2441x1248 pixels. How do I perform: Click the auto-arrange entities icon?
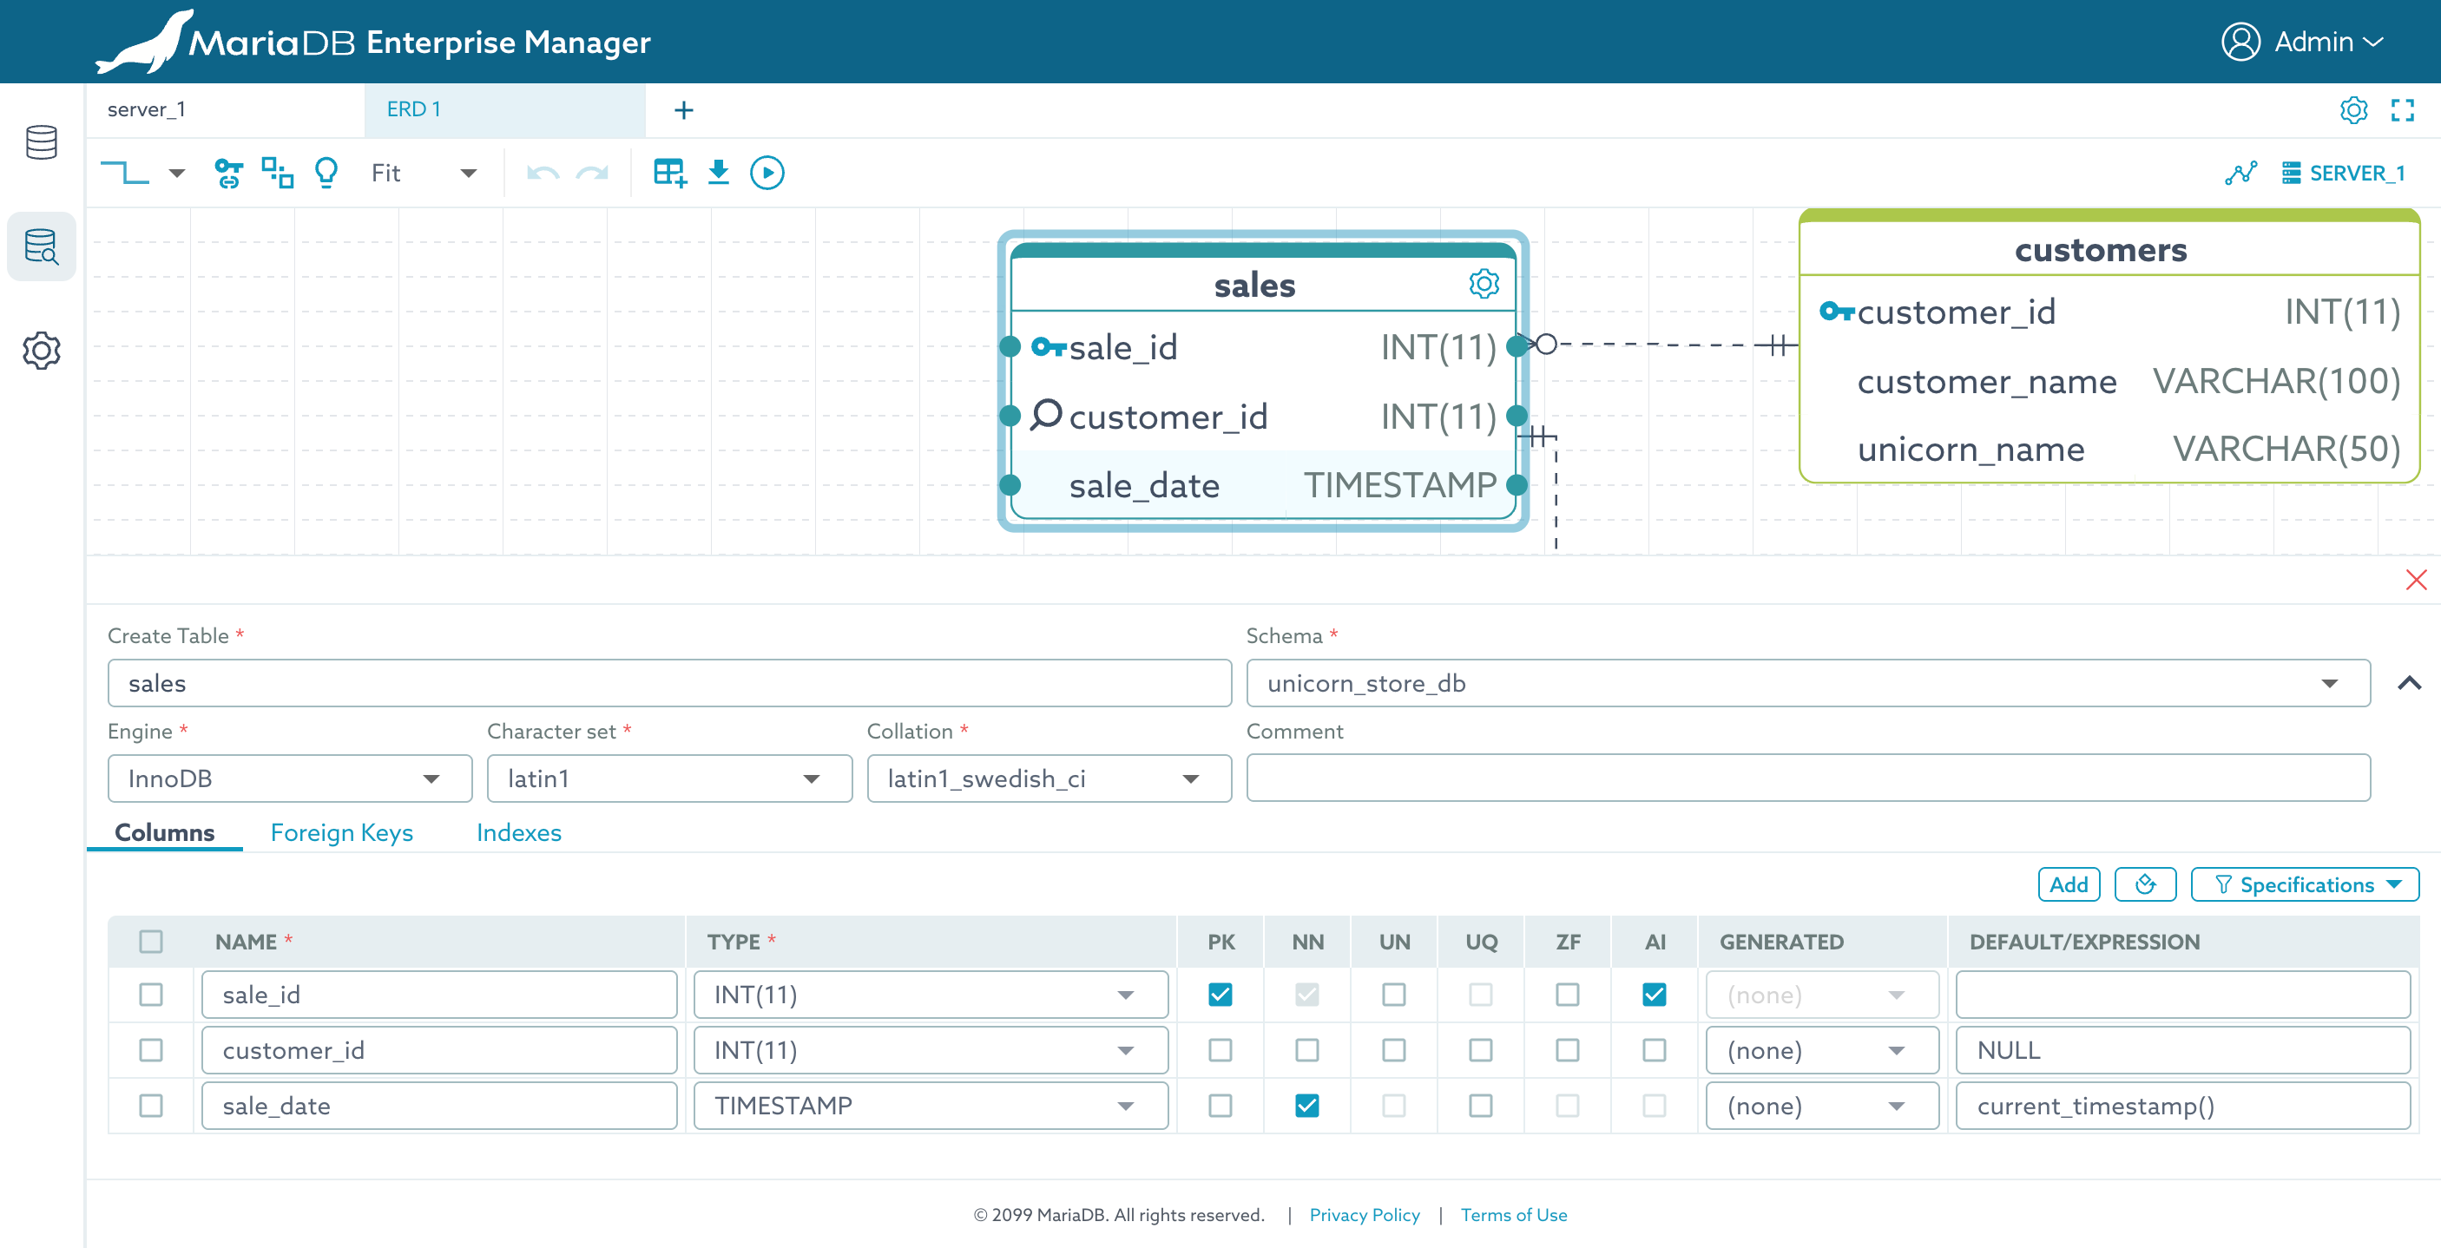point(277,173)
